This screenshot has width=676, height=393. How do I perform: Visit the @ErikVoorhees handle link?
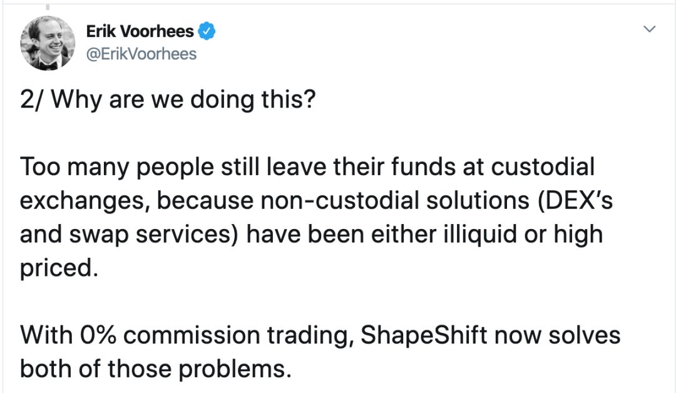(x=141, y=54)
